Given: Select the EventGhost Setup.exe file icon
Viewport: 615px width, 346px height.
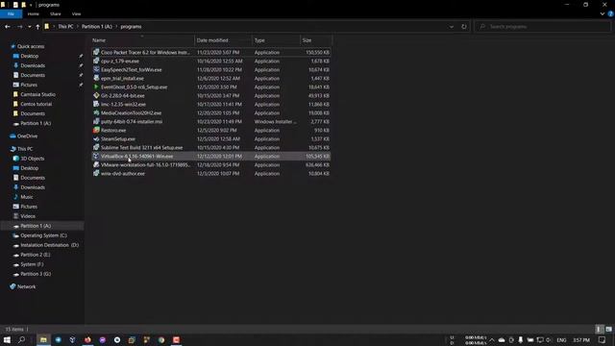Looking at the screenshot, I should [96, 86].
